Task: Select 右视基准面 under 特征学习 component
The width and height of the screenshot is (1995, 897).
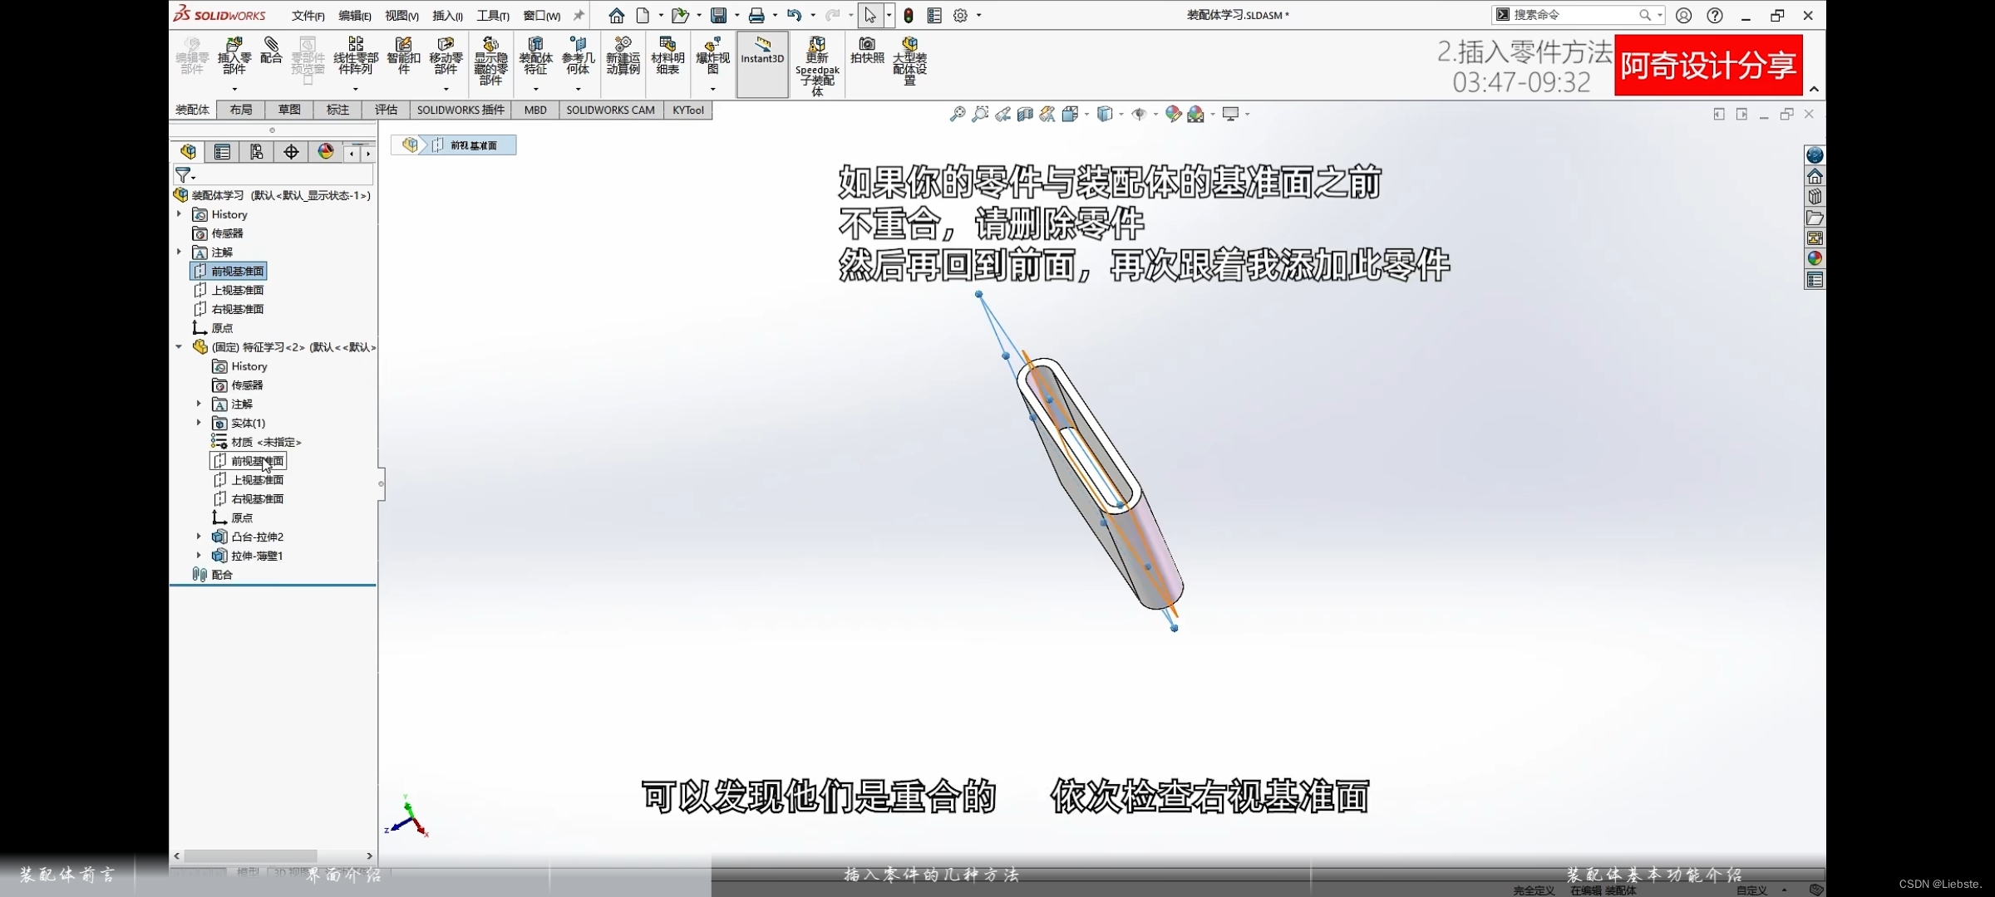Action: coord(257,499)
